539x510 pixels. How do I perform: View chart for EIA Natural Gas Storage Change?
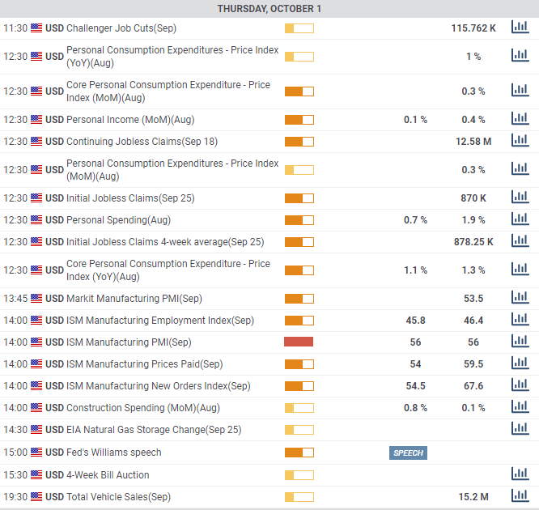519,429
